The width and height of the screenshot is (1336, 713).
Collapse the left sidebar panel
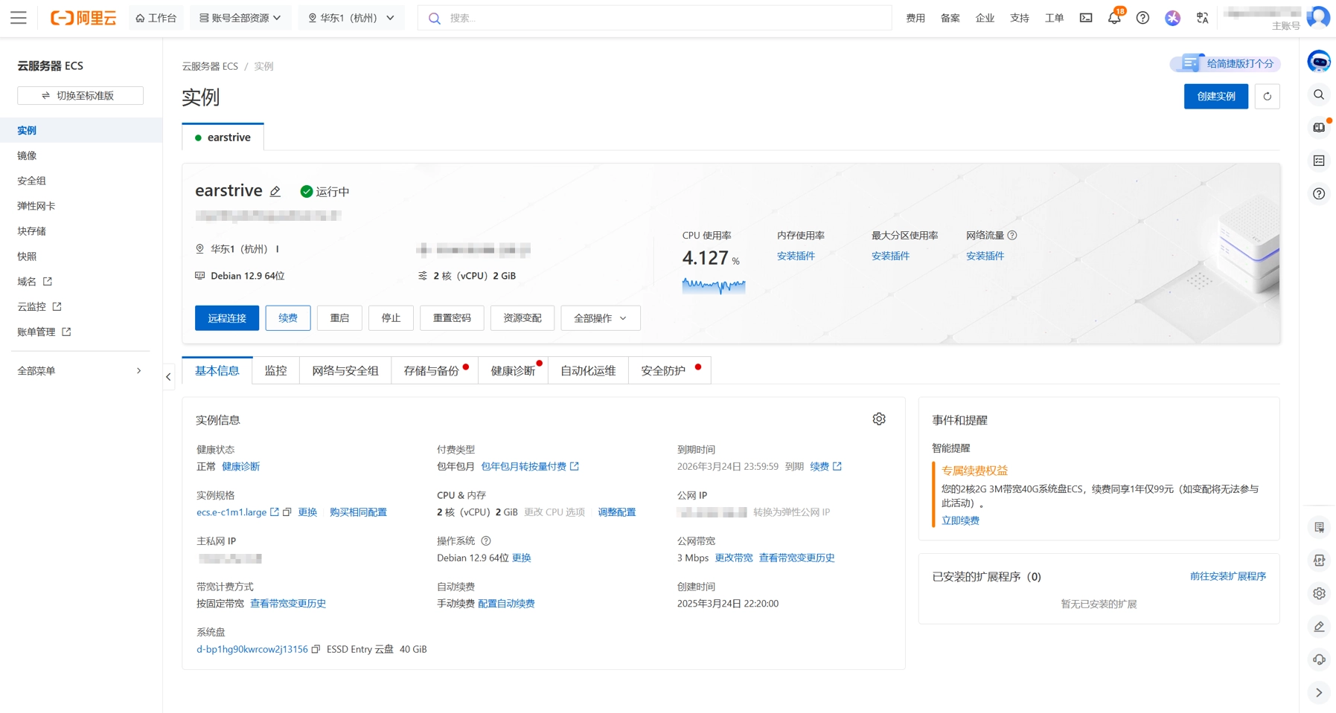pyautogui.click(x=168, y=377)
